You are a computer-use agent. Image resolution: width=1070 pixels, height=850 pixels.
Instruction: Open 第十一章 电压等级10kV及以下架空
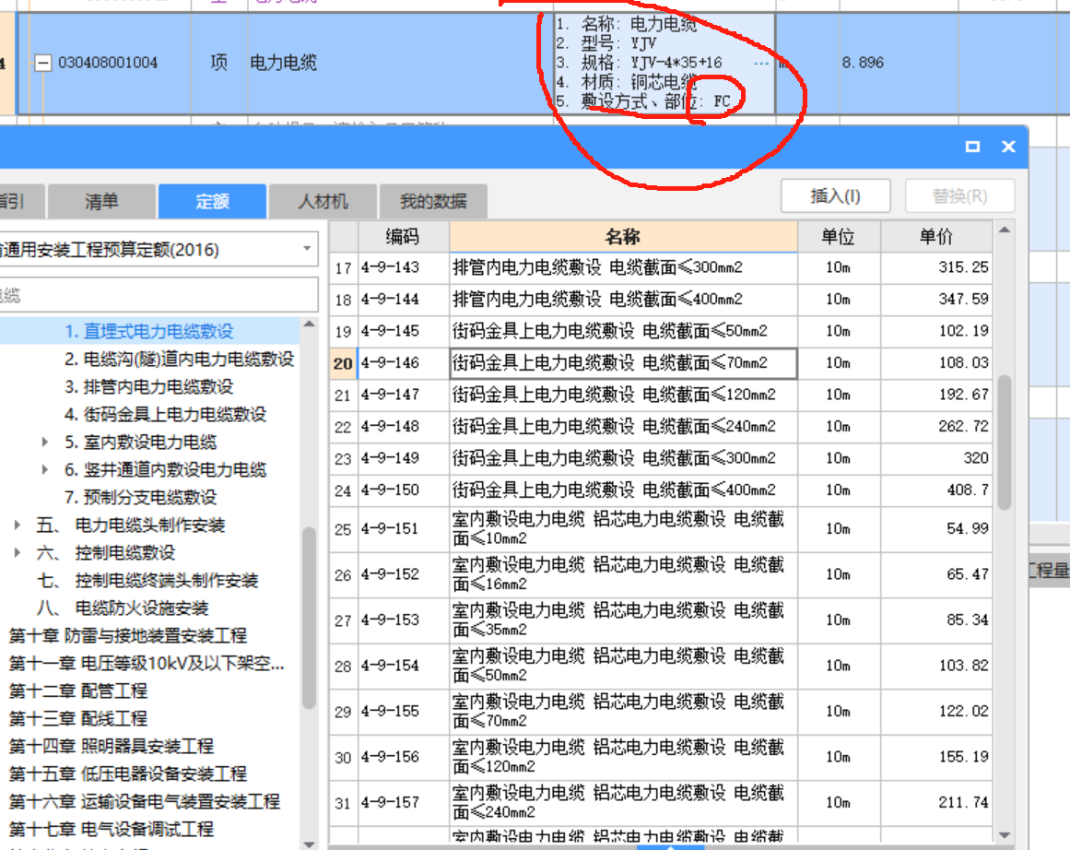pos(146,663)
